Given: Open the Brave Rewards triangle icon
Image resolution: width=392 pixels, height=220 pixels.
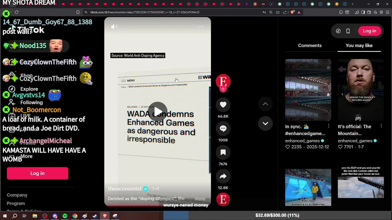Looking at the screenshot, I should (x=299, y=12).
